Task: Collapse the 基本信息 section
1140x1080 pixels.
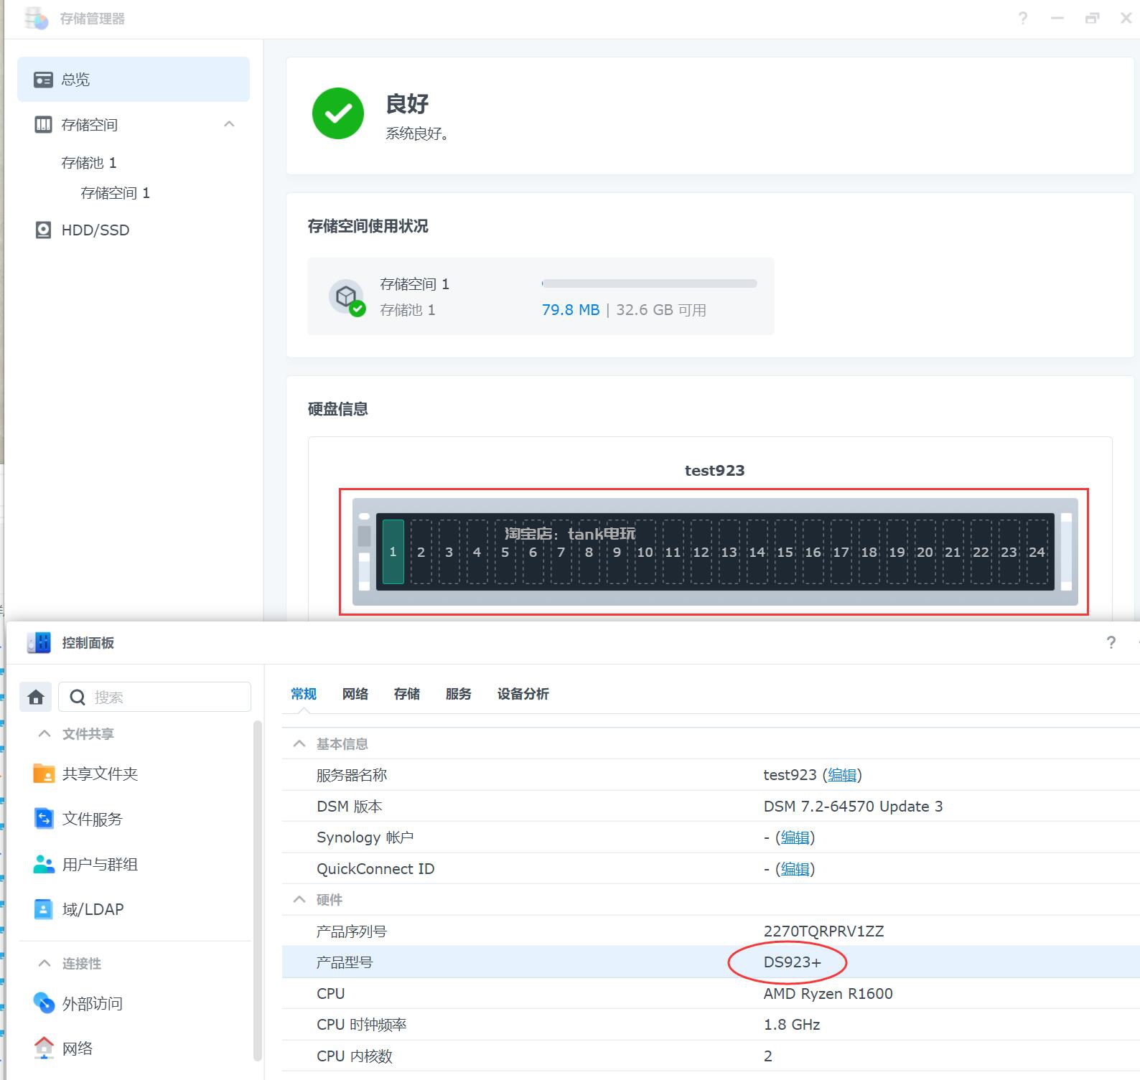Action: (299, 744)
